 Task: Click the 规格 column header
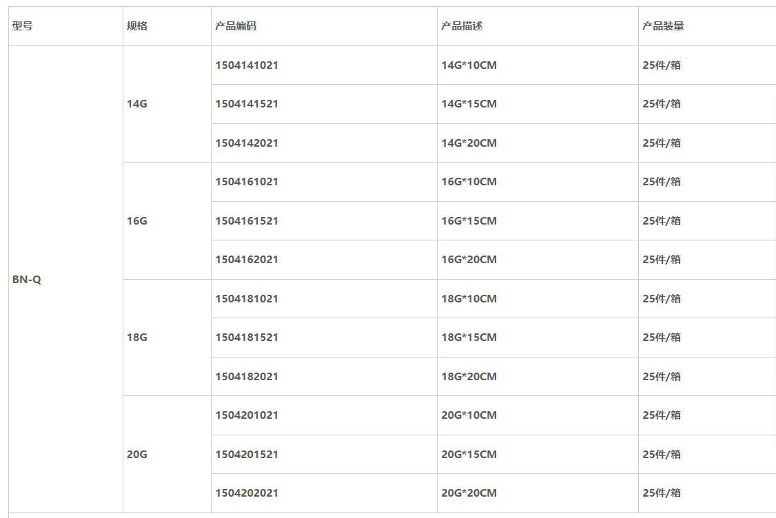137,26
